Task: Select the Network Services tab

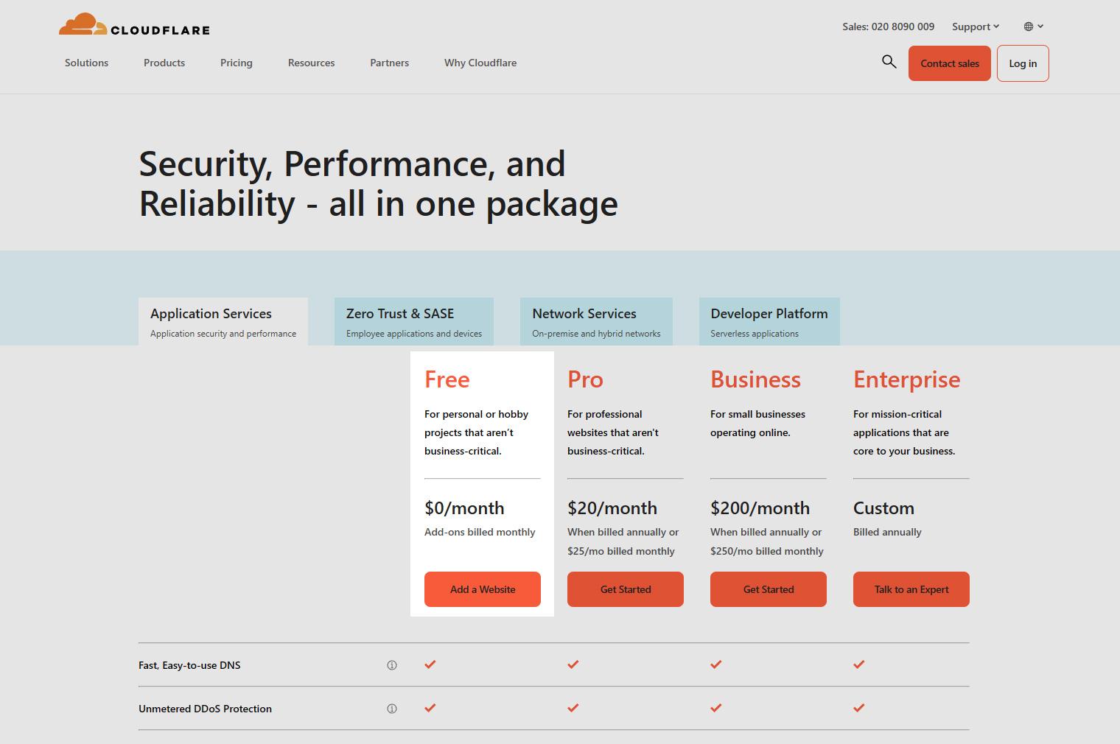Action: pyautogui.click(x=596, y=322)
